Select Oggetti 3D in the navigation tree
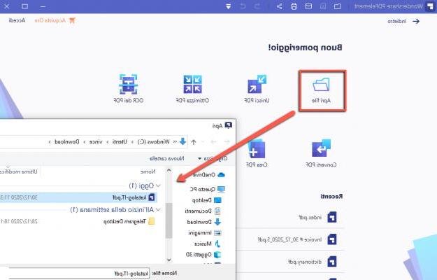The width and height of the screenshot is (437, 280). [203, 255]
